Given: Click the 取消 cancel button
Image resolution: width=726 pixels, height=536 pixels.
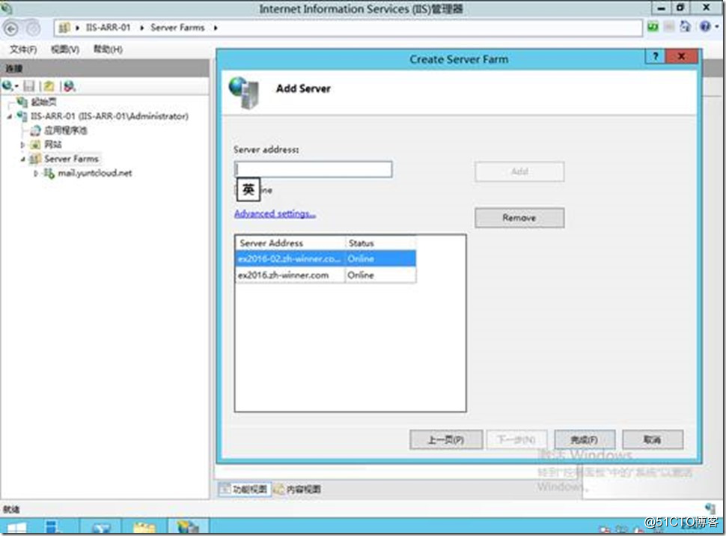Looking at the screenshot, I should click(653, 439).
